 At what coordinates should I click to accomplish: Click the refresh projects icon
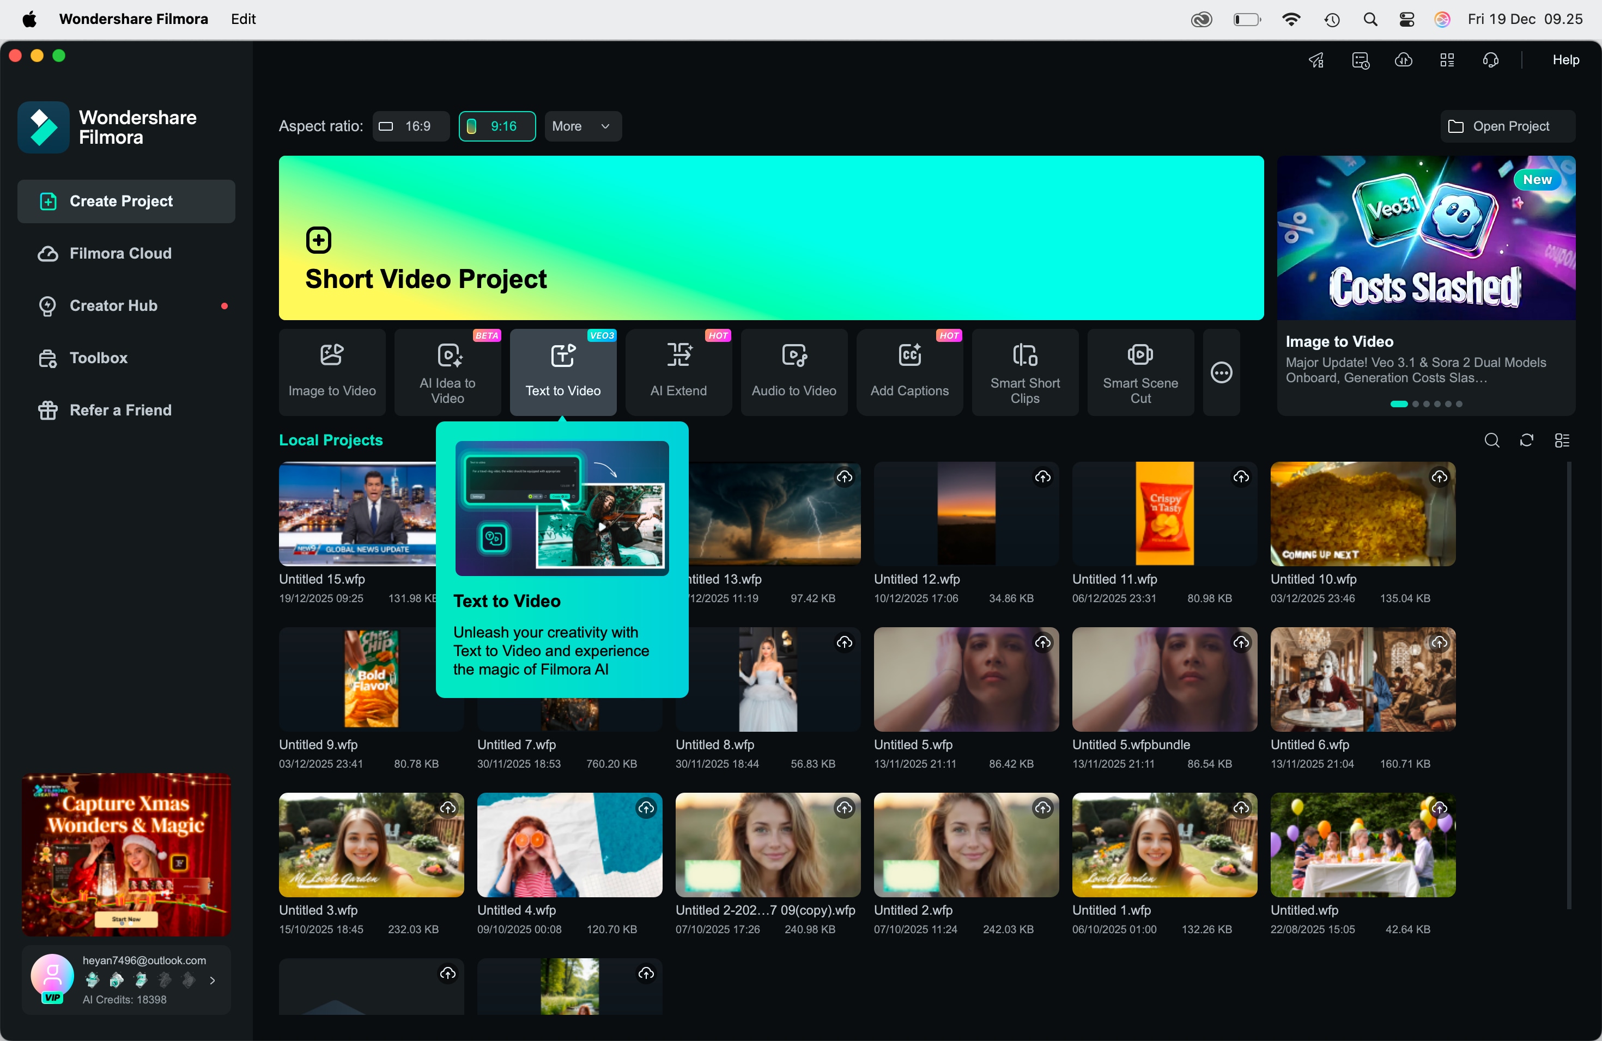point(1527,440)
